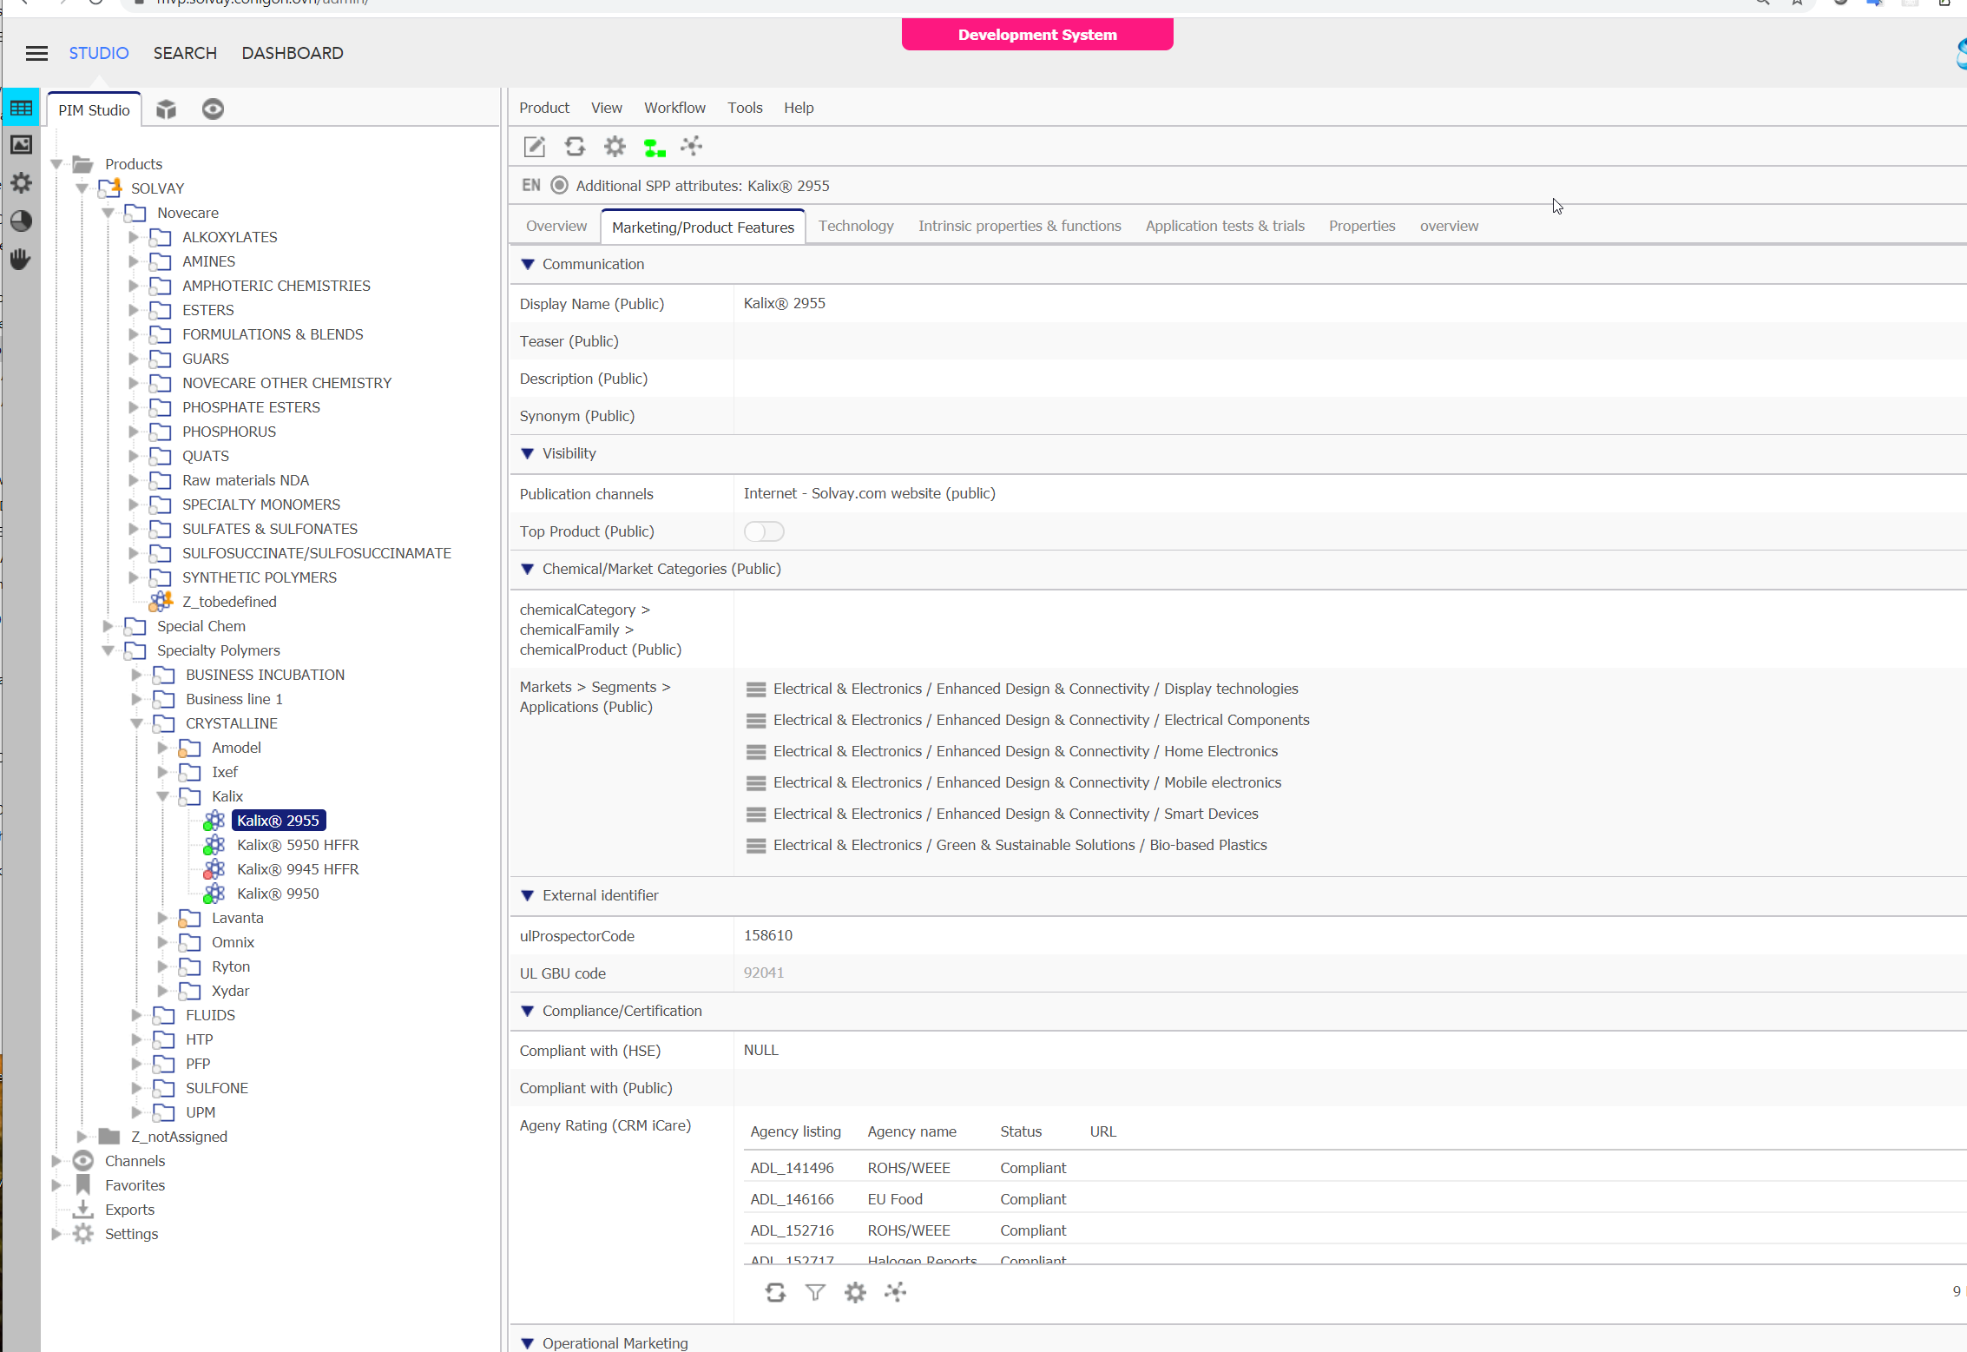The width and height of the screenshot is (1967, 1352).
Task: Select the PHOSPHATE ESTERS folder
Action: 251,407
